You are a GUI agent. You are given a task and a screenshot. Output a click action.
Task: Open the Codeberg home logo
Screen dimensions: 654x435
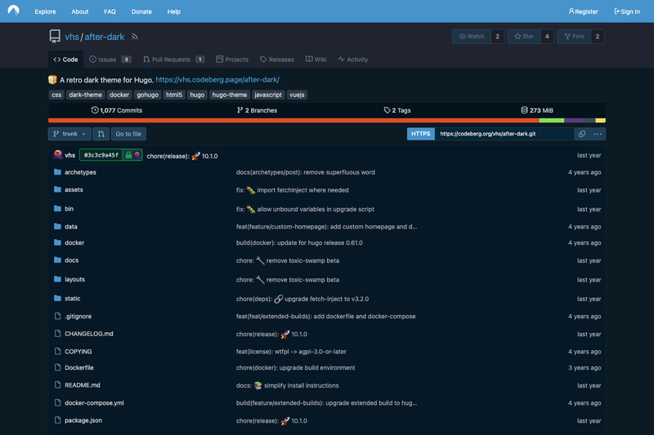13,11
